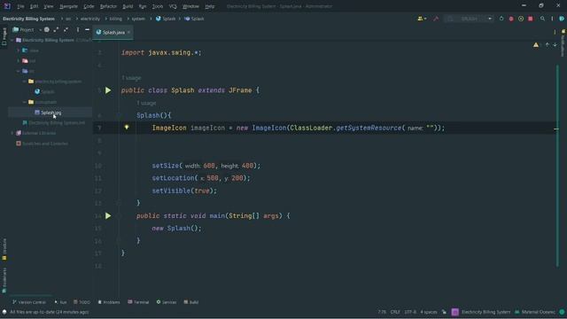Click the yellow intention lightbulb on line 7
The height and width of the screenshot is (319, 567).
127,128
